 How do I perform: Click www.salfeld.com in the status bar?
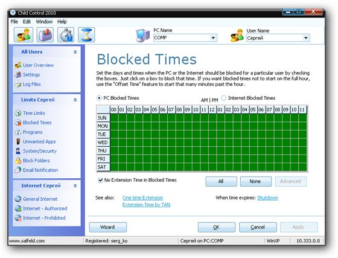click(x=27, y=240)
